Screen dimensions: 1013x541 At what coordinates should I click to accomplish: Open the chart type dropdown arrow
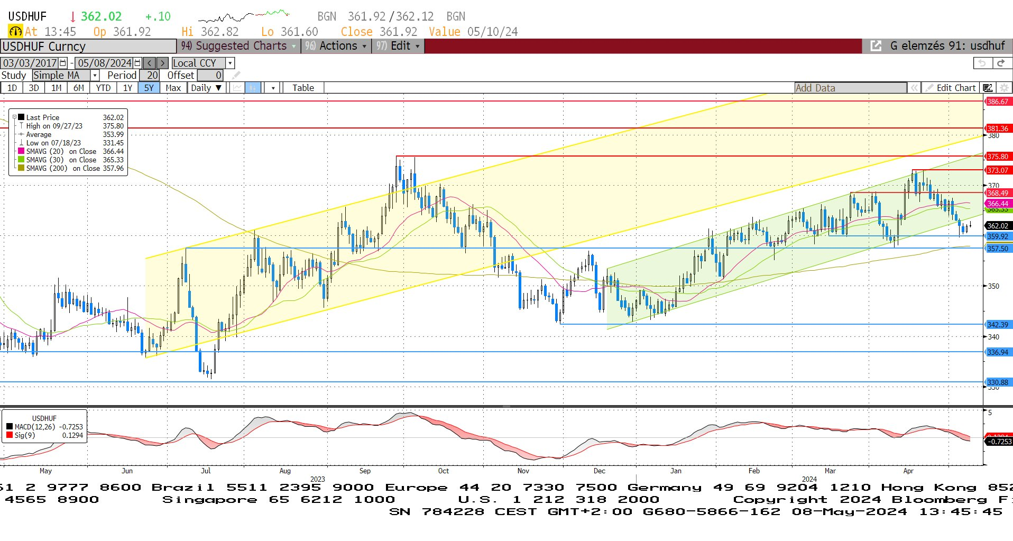point(273,88)
